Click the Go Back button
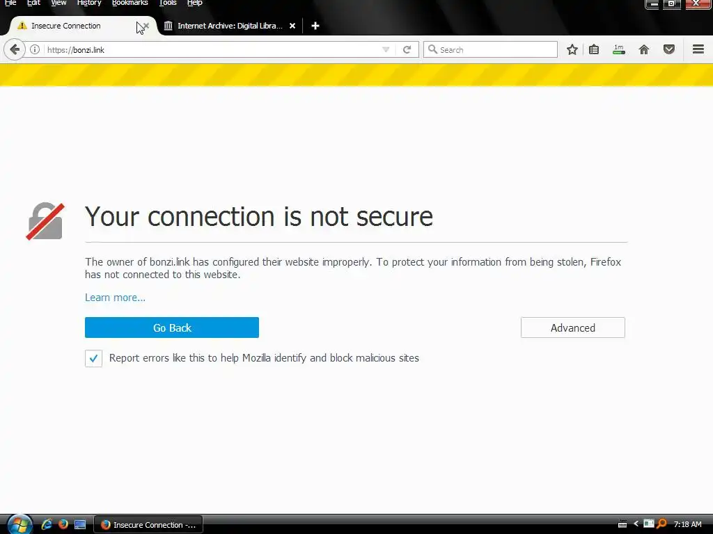The width and height of the screenshot is (713, 534). point(172,327)
